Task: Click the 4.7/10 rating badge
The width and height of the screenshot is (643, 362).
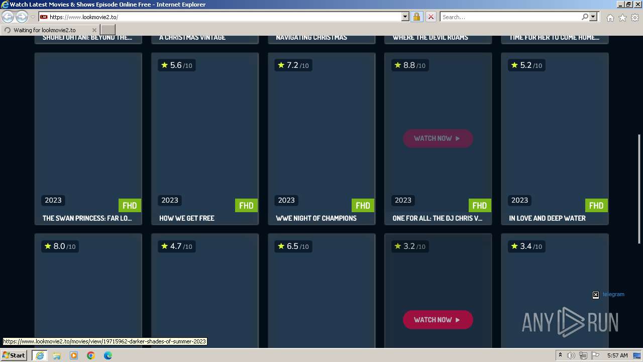Action: 176,246
